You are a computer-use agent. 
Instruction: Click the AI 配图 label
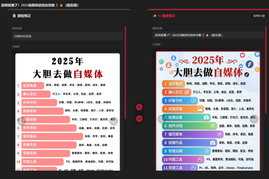pyautogui.click(x=156, y=44)
